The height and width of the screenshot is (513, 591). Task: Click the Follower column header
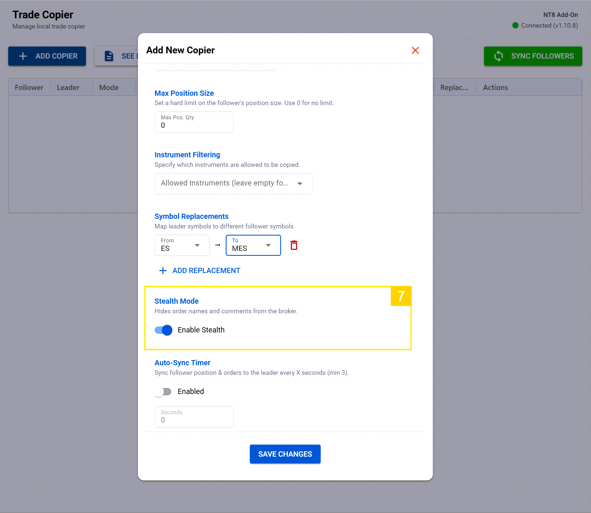point(29,87)
